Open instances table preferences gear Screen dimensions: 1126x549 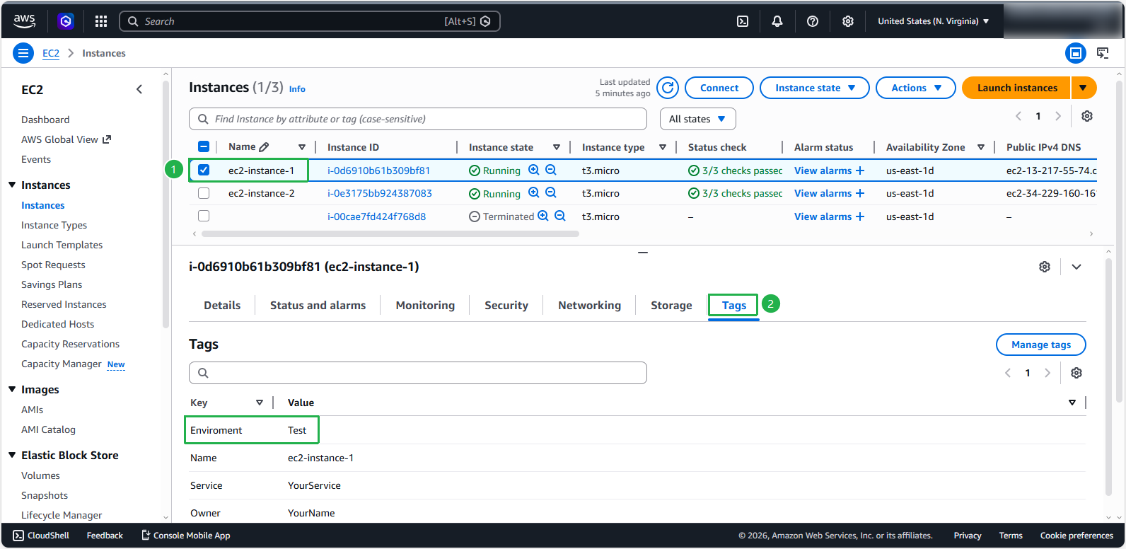click(1087, 116)
